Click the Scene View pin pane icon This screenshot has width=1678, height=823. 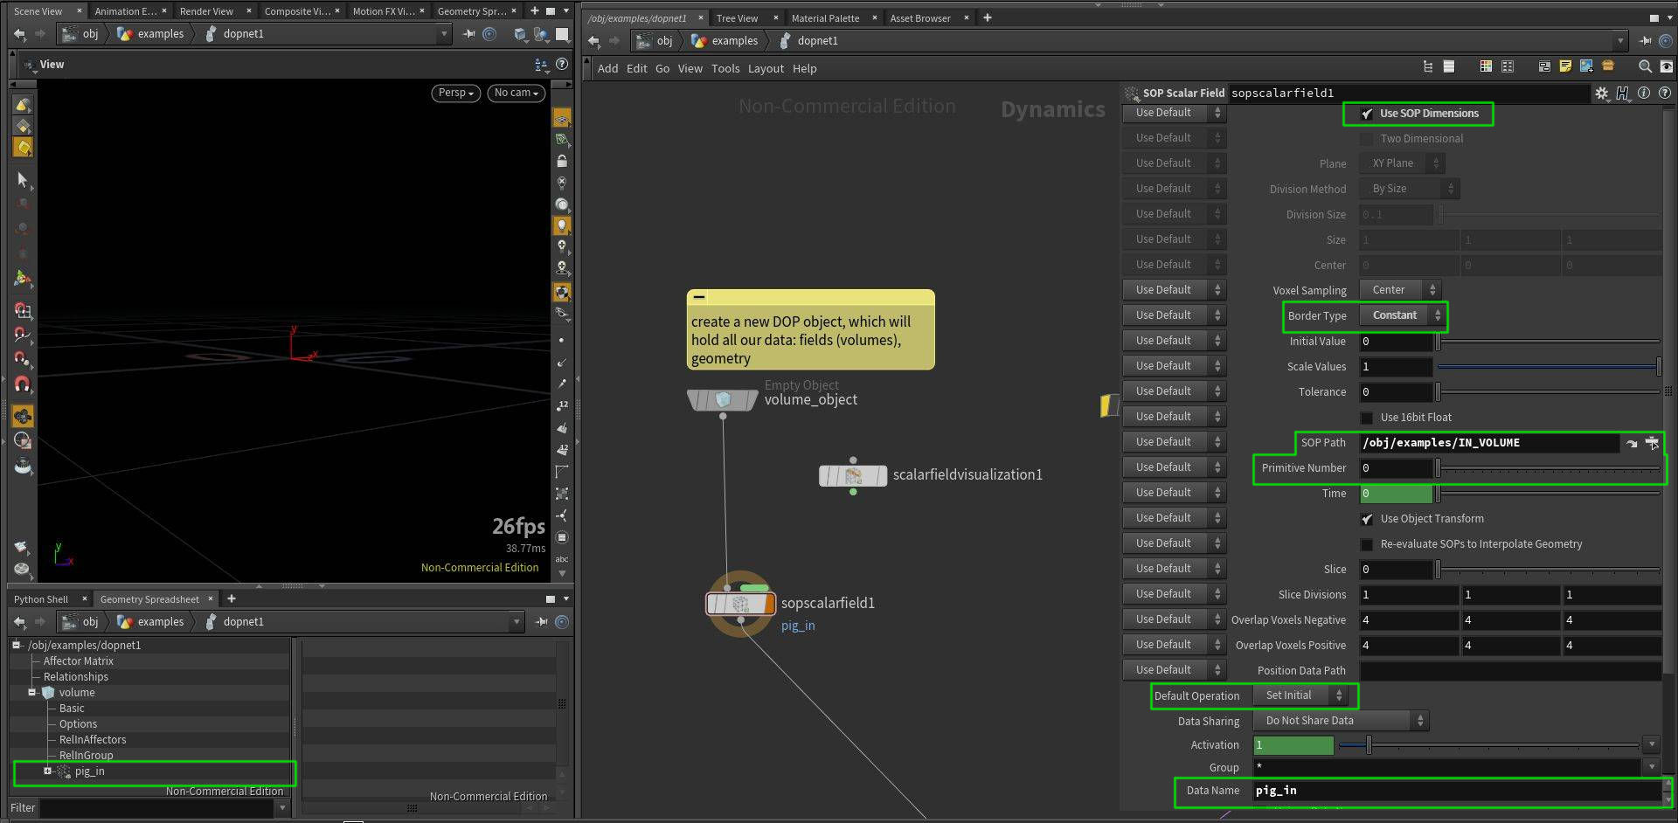coord(469,34)
